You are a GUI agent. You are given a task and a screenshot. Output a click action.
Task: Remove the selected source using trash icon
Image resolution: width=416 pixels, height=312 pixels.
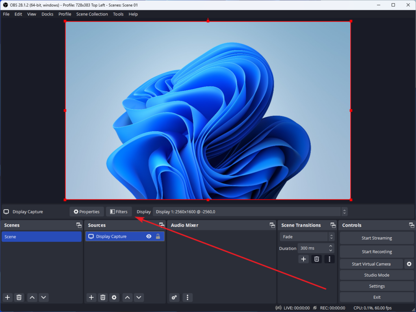pyautogui.click(x=102, y=297)
